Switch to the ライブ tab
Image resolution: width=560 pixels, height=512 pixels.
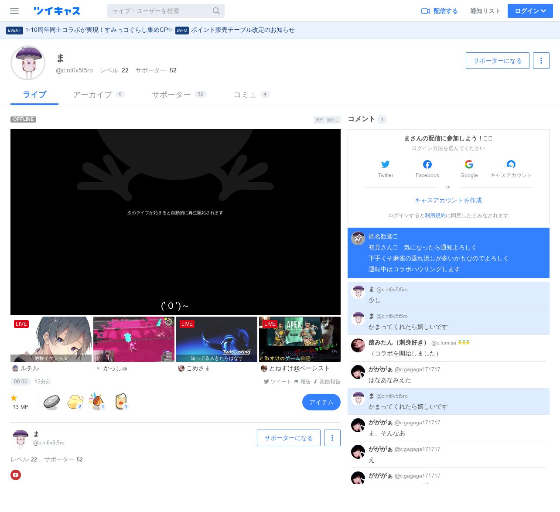pos(34,95)
